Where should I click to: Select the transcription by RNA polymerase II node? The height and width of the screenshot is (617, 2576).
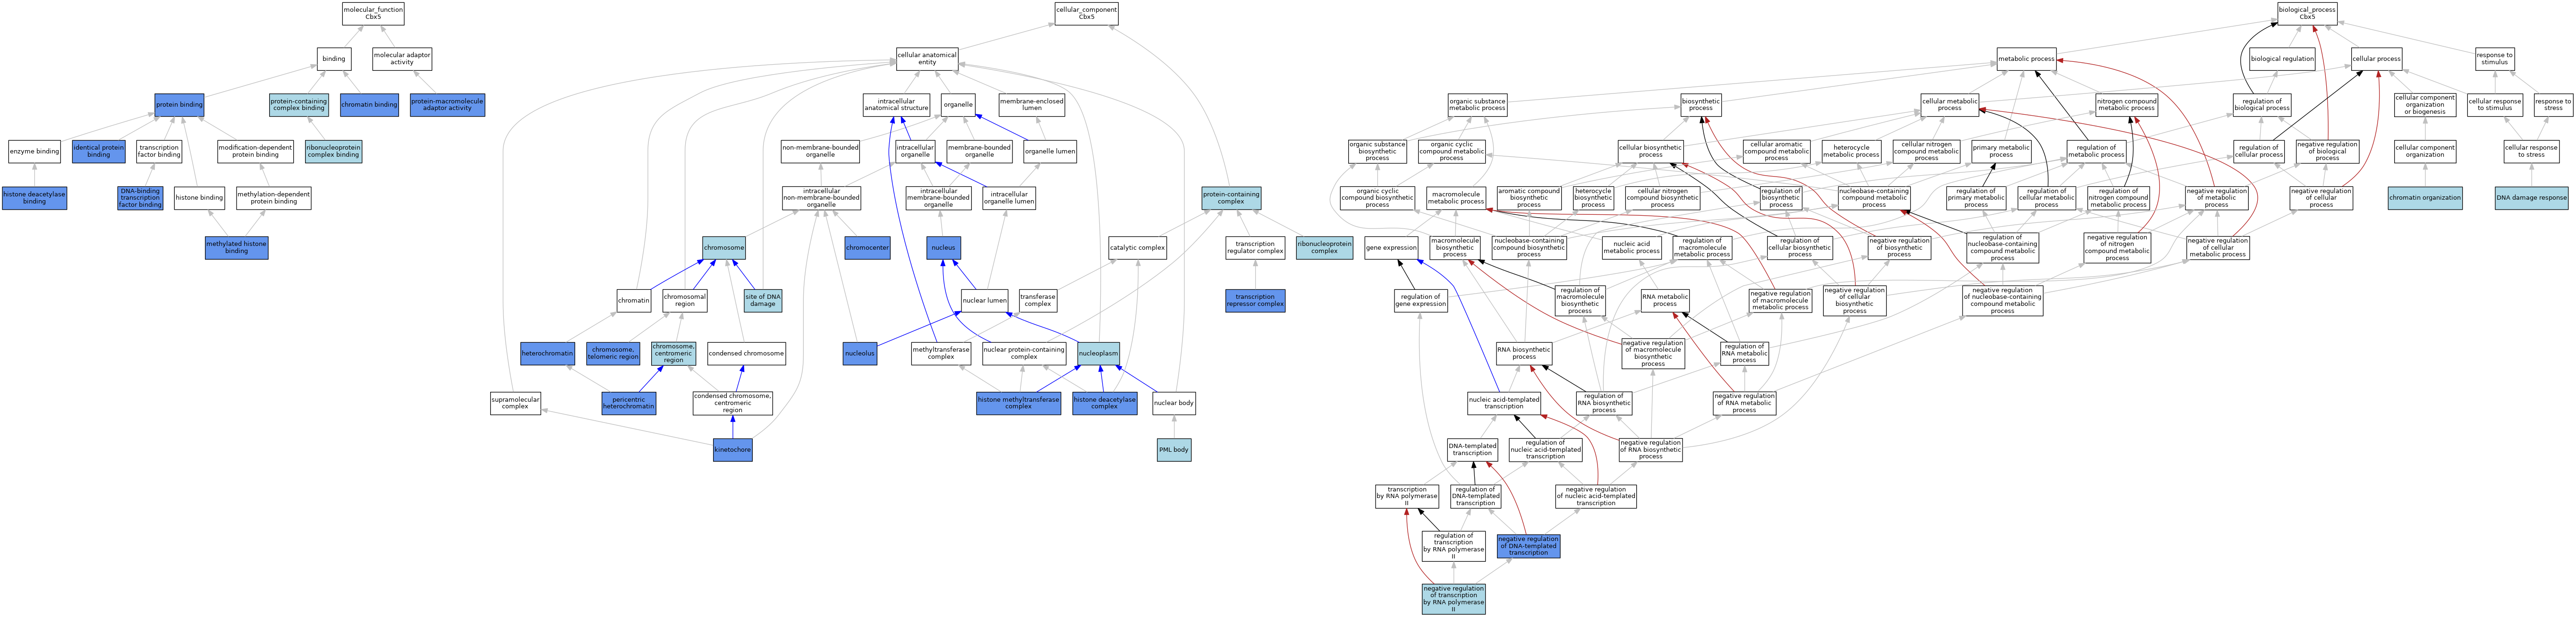tap(1407, 496)
